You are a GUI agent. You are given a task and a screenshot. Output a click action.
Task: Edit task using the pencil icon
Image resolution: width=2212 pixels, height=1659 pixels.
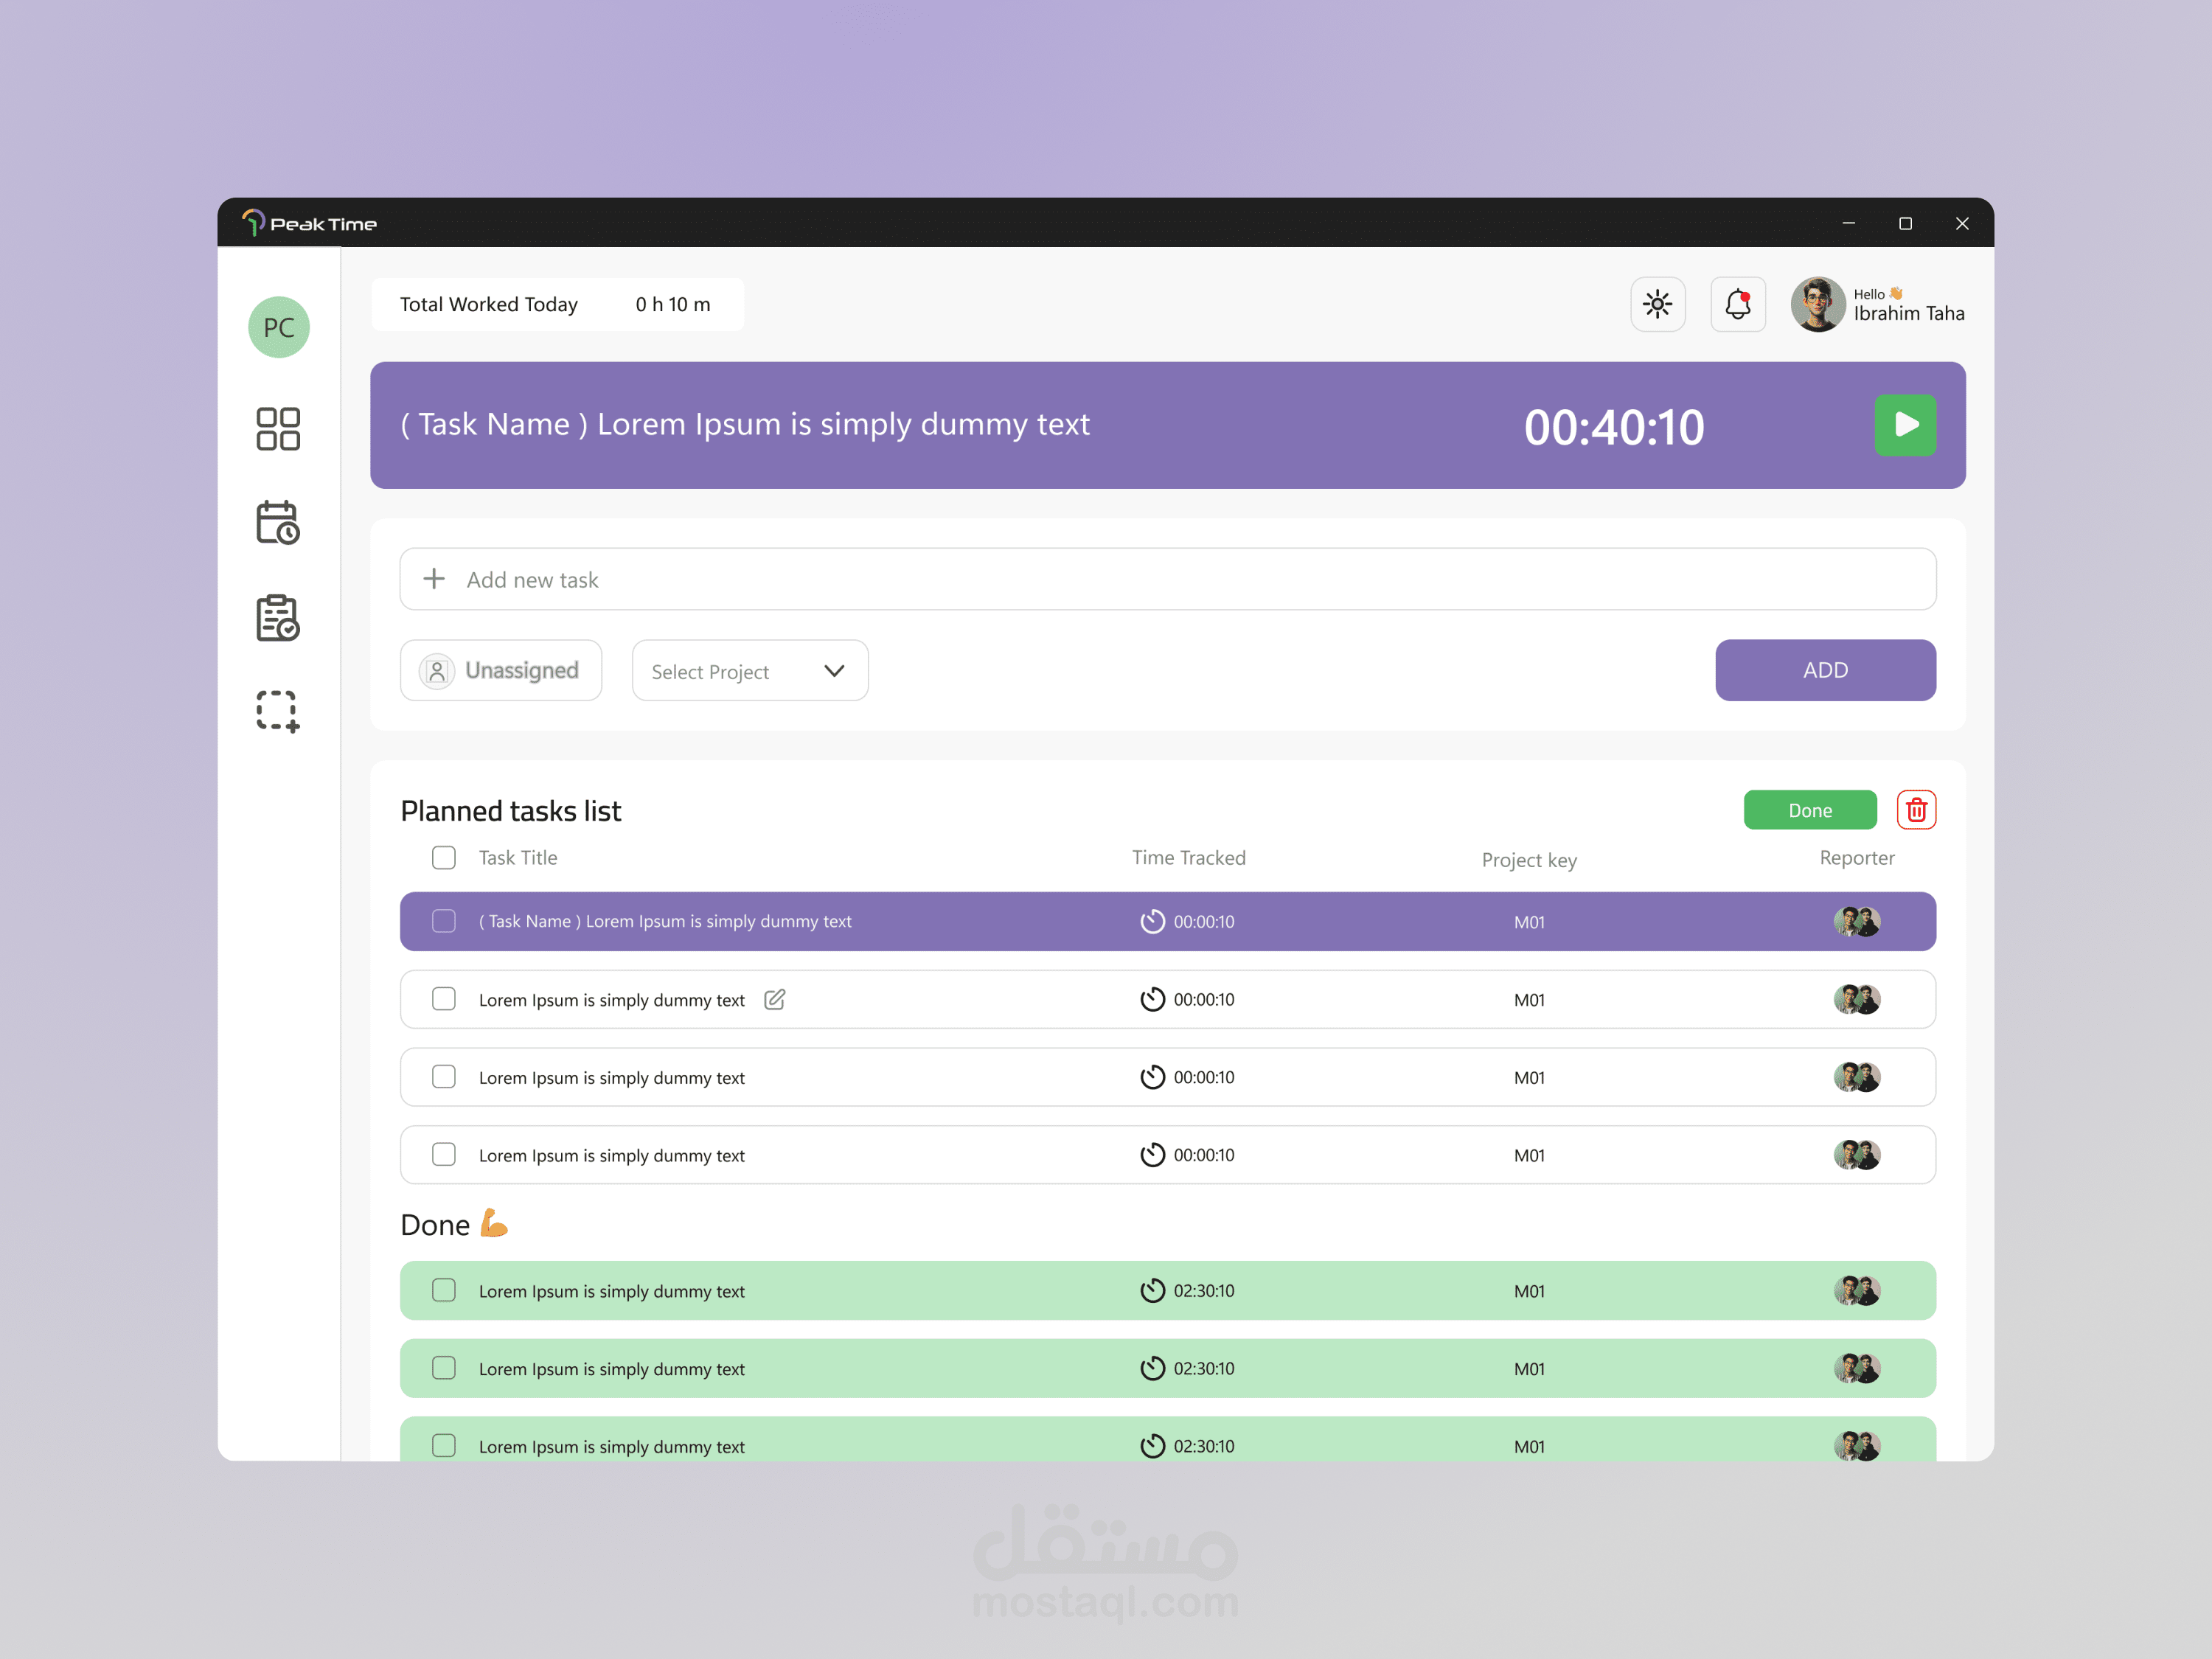(x=774, y=999)
